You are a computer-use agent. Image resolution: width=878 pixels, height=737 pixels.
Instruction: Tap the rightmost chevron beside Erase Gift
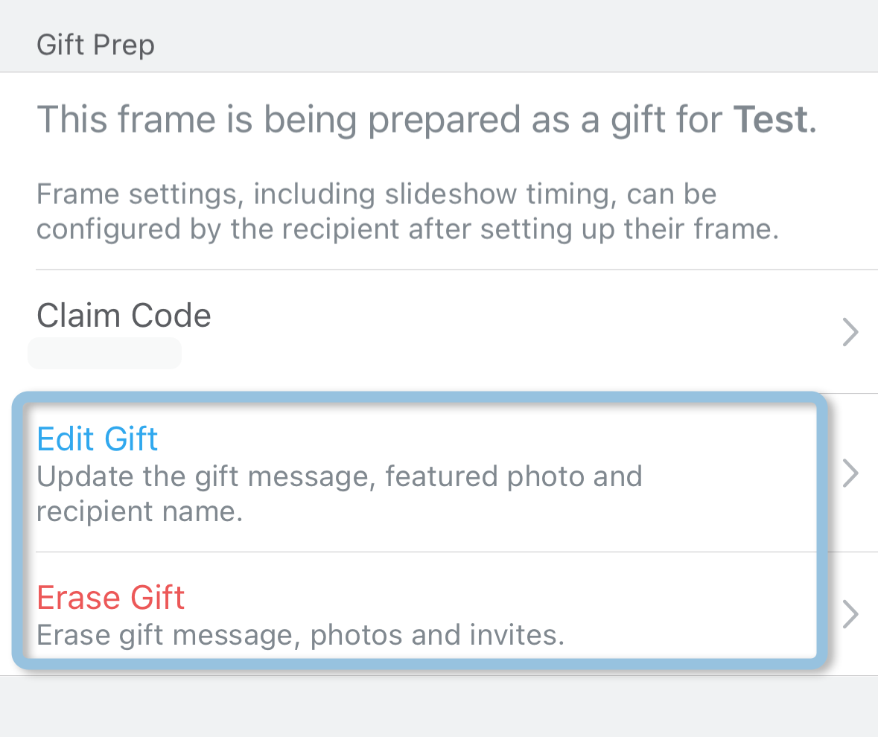pyautogui.click(x=850, y=613)
